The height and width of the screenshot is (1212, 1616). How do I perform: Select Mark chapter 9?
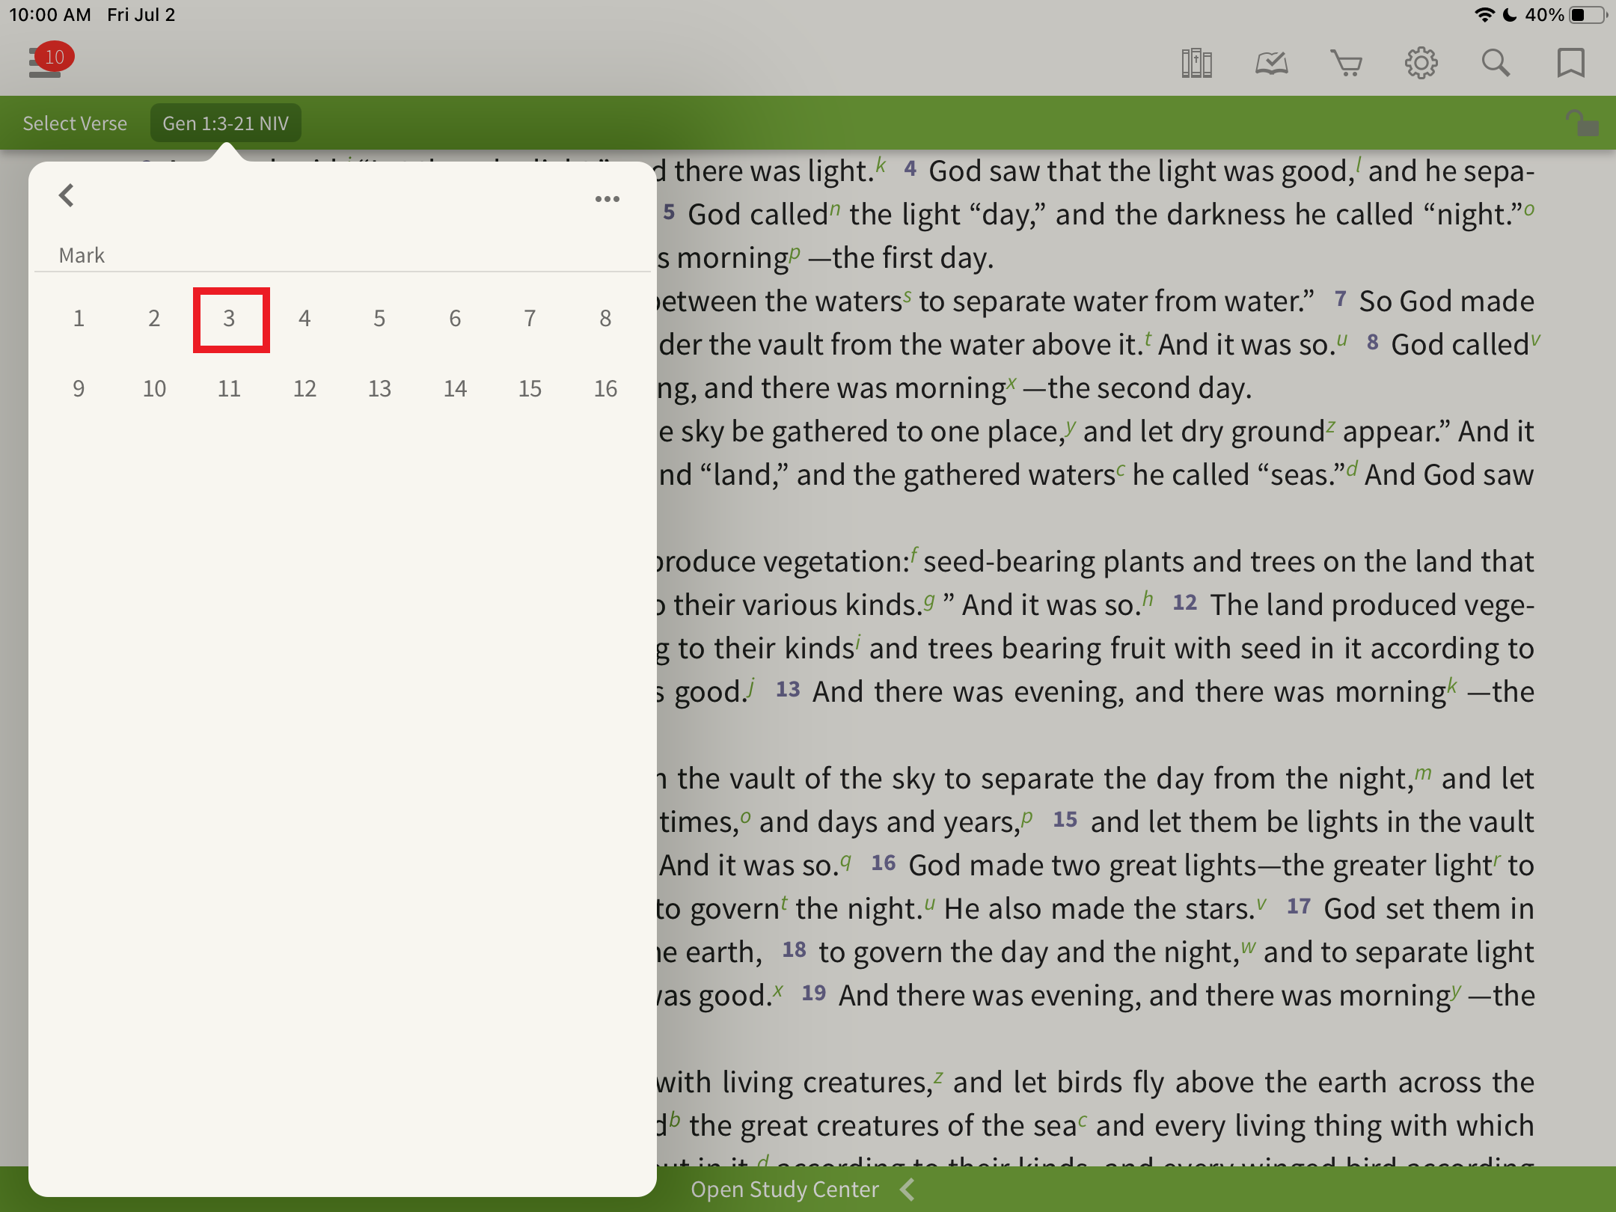tap(79, 389)
